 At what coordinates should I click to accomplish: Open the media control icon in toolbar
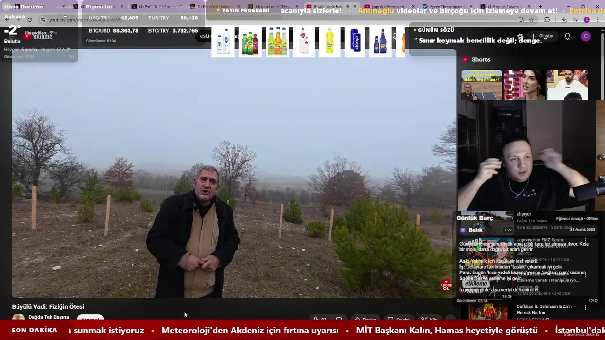coord(575,20)
